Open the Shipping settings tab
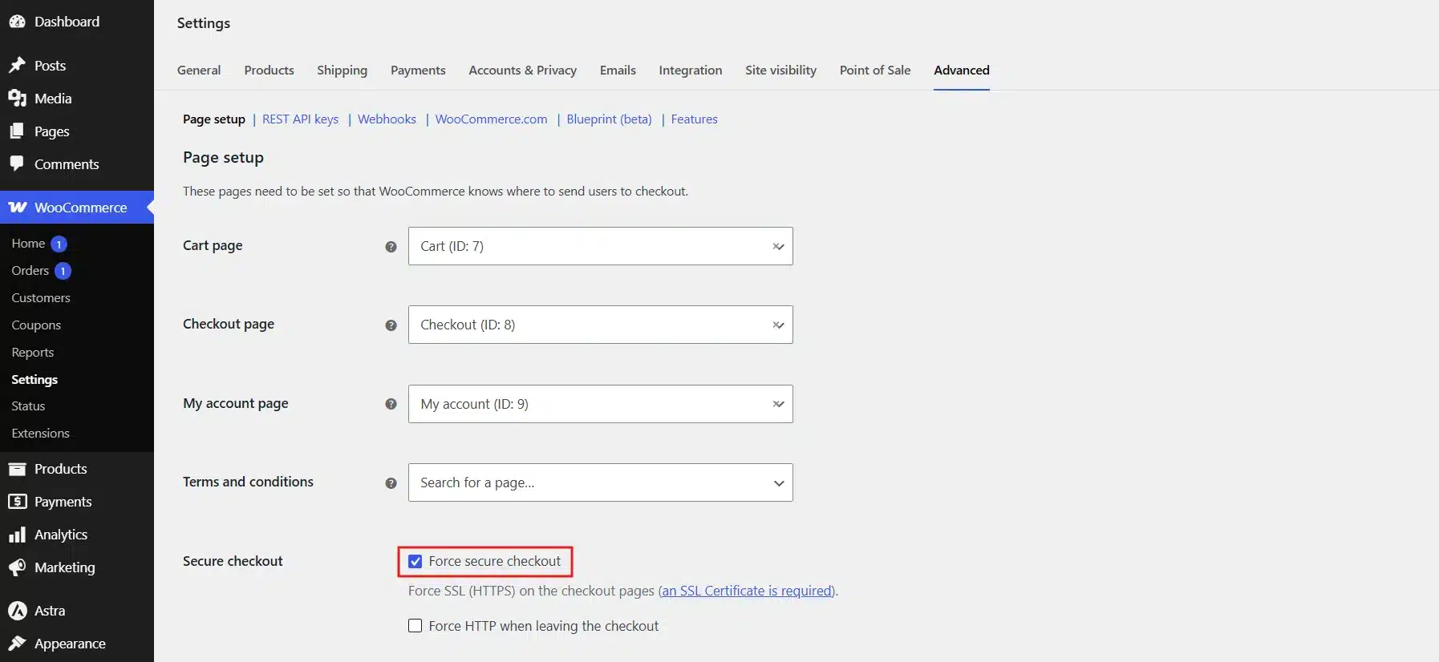Screen dimensions: 1439x662 click(x=343, y=71)
